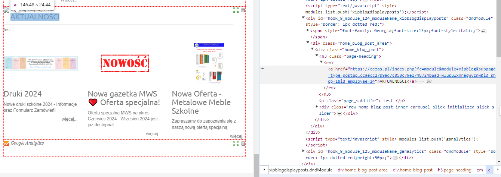501x177 pixels.
Task: Collapse the h3 page-heading node
Action: click(x=317, y=56)
